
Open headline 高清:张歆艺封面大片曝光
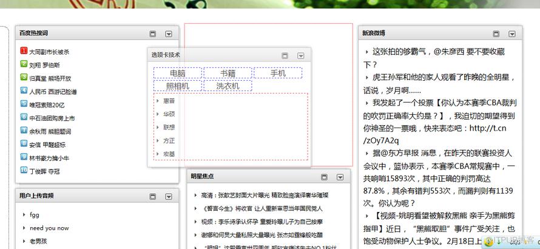(265, 195)
